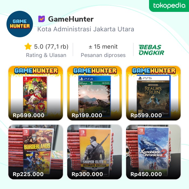Screen dimensions: 189x189
Task: Open the Rp699.000 Switch game product
Action: pyautogui.click(x=36, y=93)
